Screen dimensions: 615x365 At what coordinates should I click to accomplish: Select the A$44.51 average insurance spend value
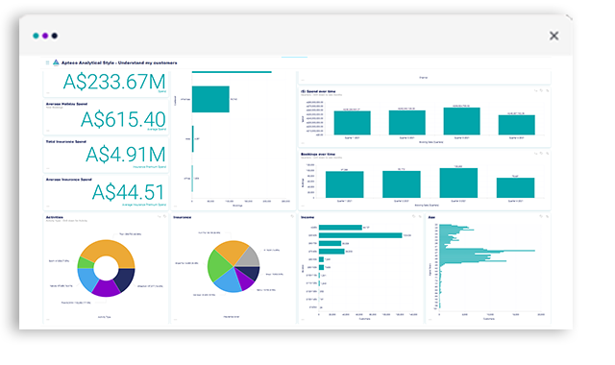(128, 192)
